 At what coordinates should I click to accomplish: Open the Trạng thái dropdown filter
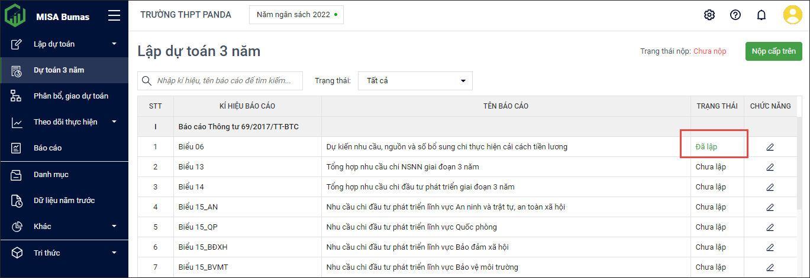point(415,81)
